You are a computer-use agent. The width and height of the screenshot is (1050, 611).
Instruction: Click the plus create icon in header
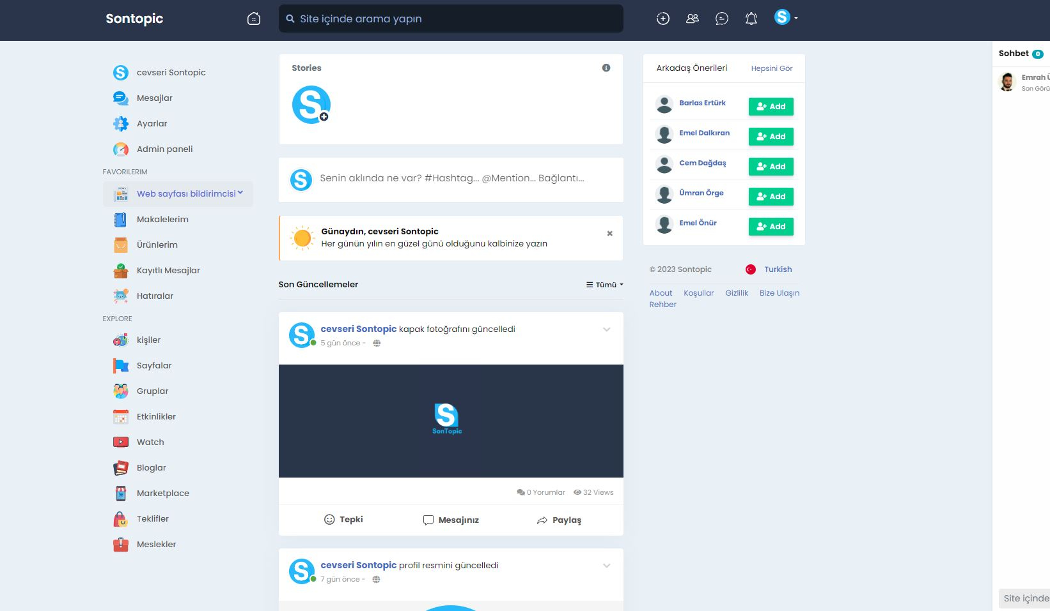(x=663, y=19)
